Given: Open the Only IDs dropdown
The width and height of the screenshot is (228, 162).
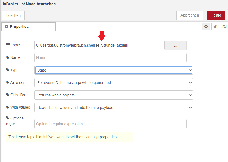Looking at the screenshot, I should (x=114, y=95).
